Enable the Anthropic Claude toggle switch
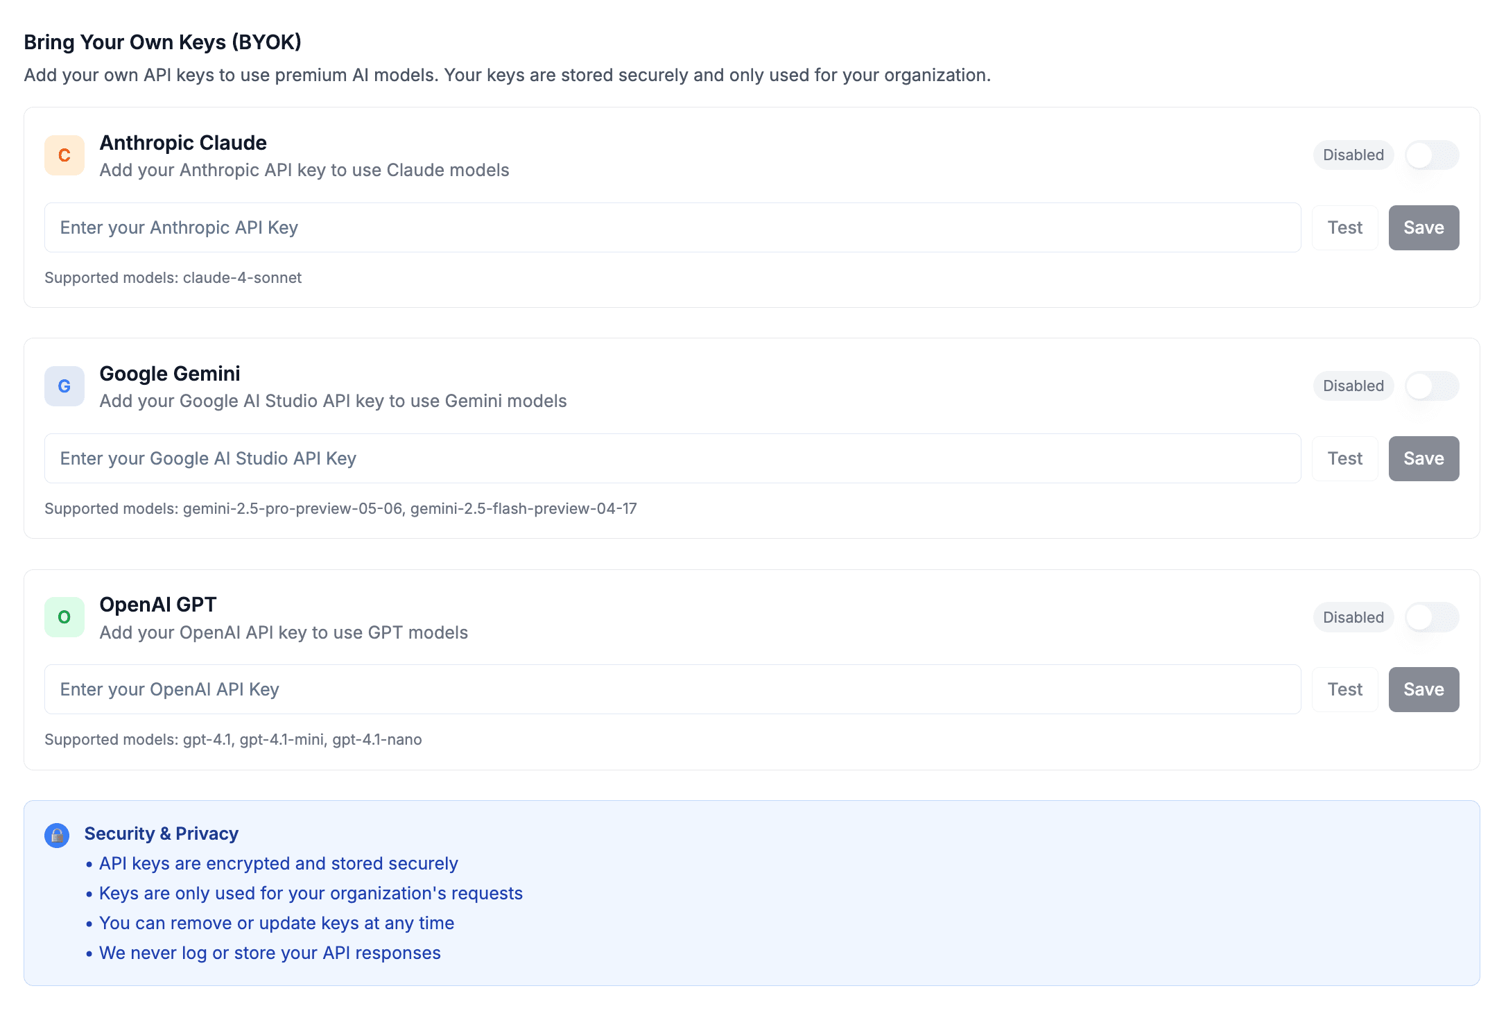 point(1431,155)
